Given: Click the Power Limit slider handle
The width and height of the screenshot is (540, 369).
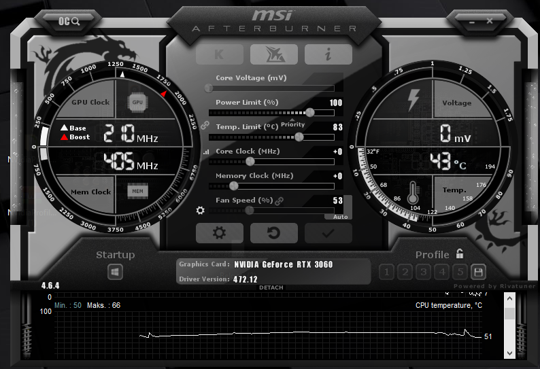Looking at the screenshot, I should click(x=310, y=112).
